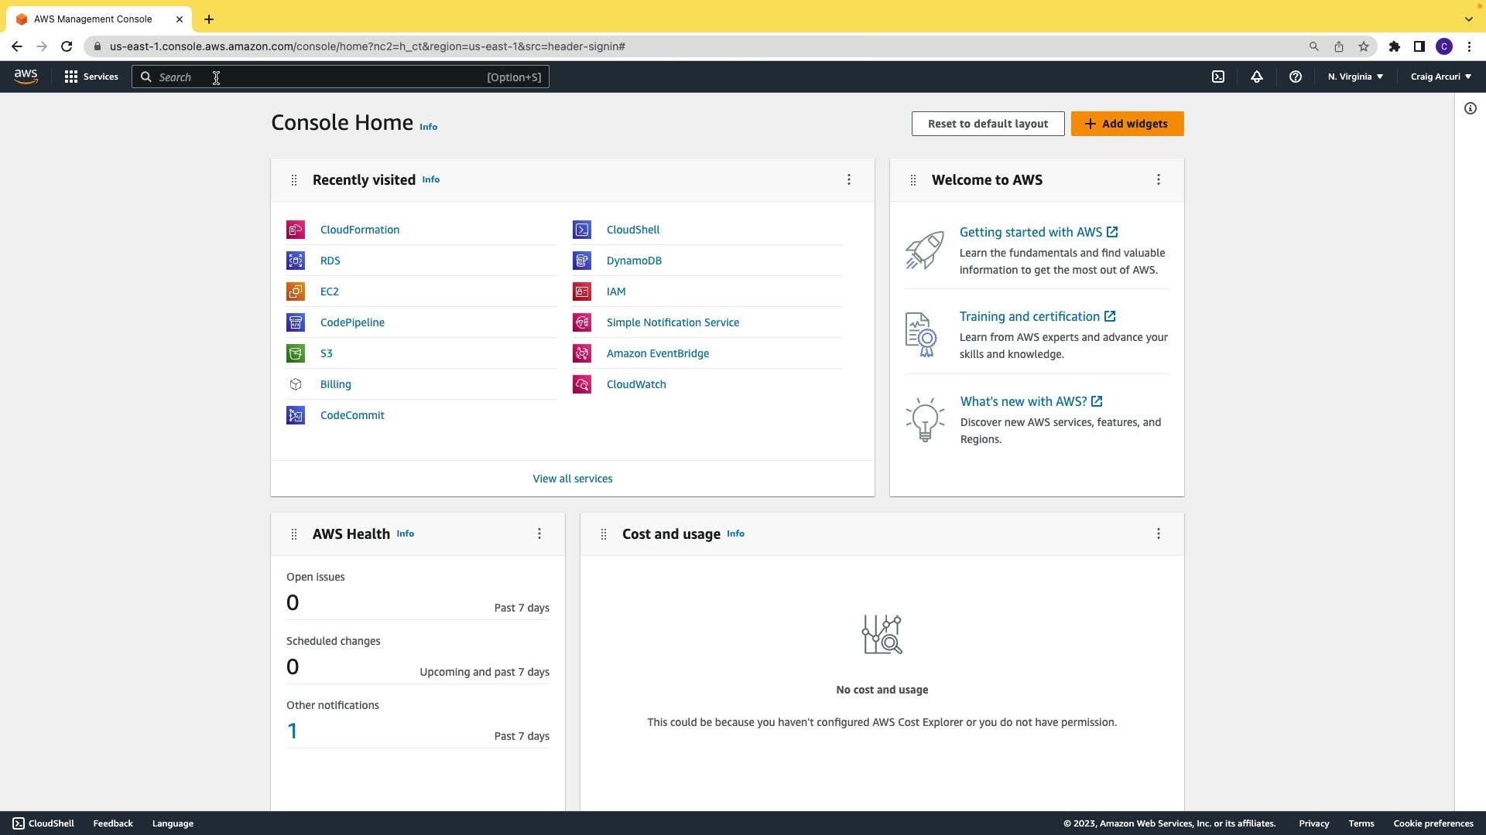This screenshot has width=1486, height=835.
Task: Open CloudShell icon in top navigation bar
Action: 1218,77
